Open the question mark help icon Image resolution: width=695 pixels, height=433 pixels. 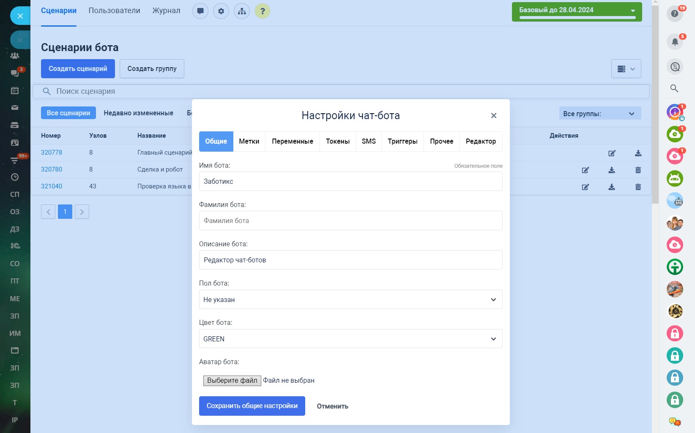[263, 11]
